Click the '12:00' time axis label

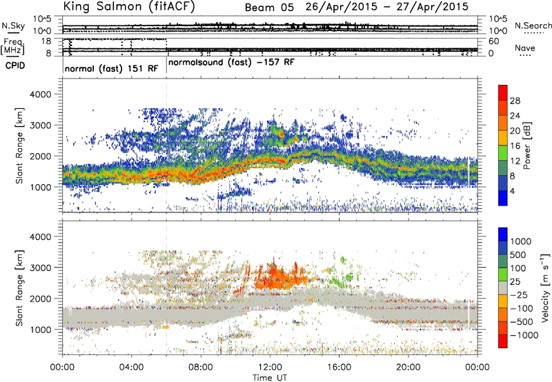pyautogui.click(x=270, y=368)
